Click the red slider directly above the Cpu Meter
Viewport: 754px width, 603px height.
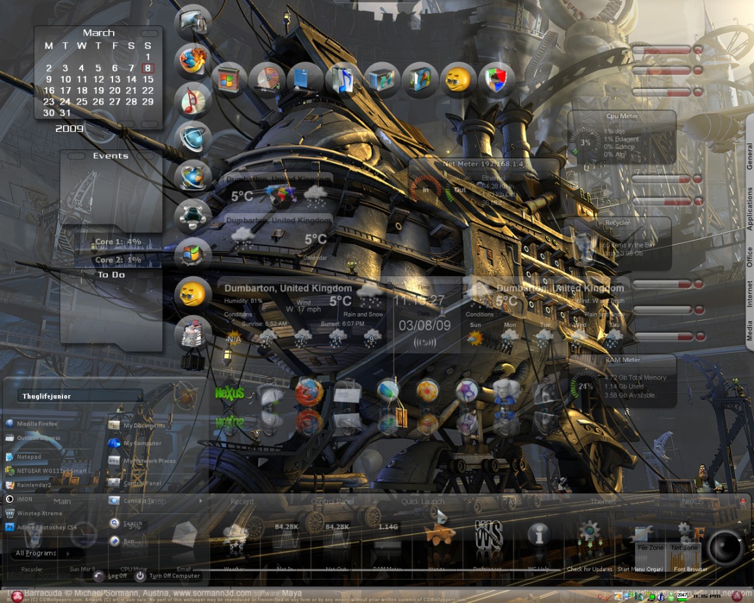(x=668, y=92)
